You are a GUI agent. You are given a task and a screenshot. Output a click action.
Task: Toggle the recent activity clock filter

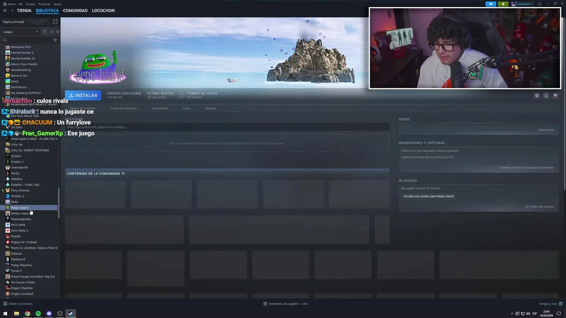[51, 32]
